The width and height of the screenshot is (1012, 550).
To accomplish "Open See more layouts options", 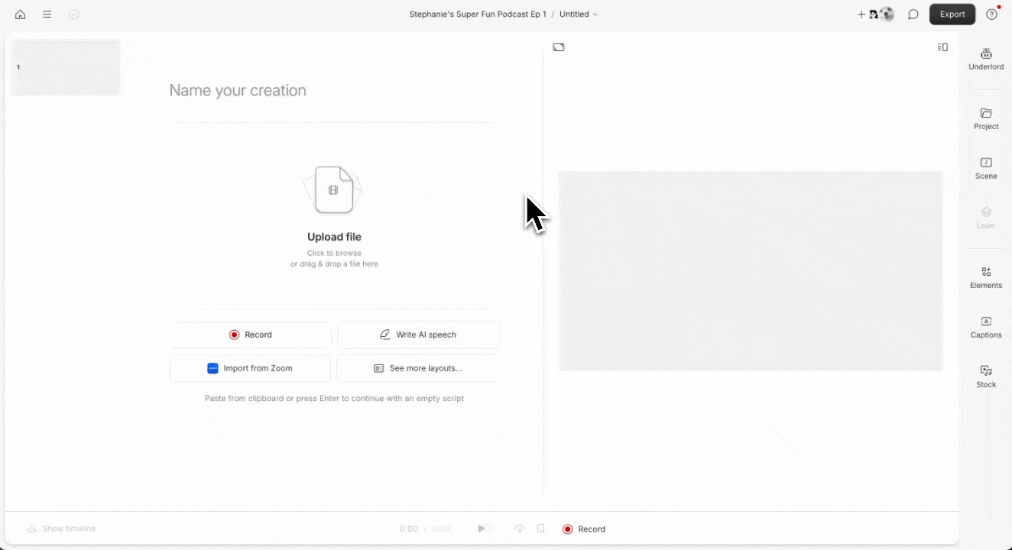I will [x=418, y=368].
